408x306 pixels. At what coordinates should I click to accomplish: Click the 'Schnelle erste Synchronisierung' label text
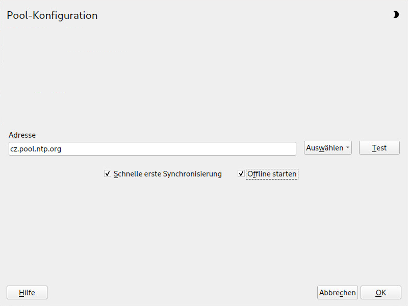168,174
